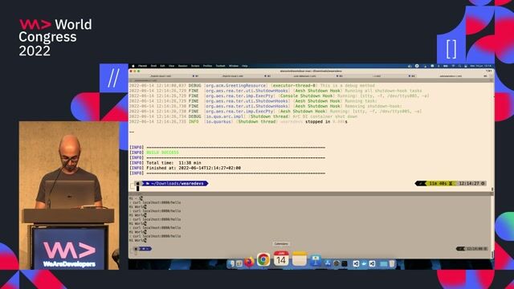Open the Calendar app showing 14
The height and width of the screenshot is (289, 514).
pyautogui.click(x=281, y=258)
